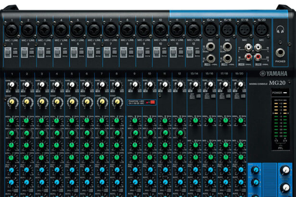Screen dimensions: 296x197
Task: Turn channel 15/16 GAIN knob
Action: [210, 85]
